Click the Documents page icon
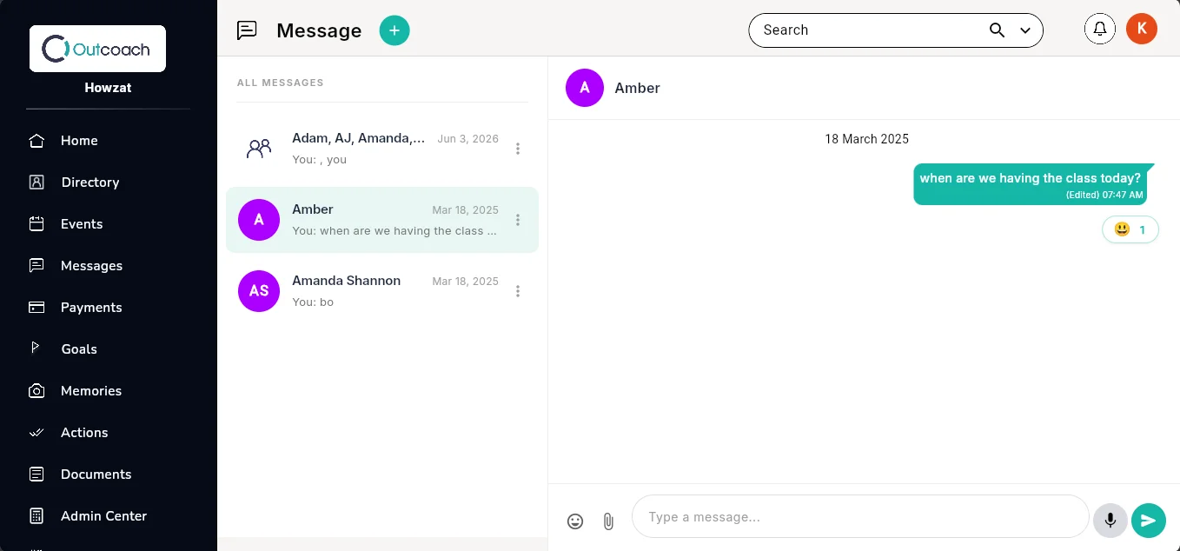Viewport: 1180px width, 551px height. coord(36,475)
